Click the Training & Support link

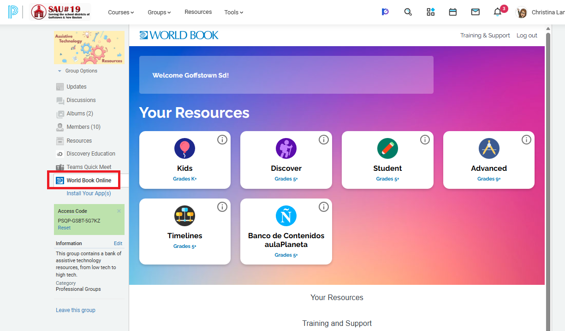485,36
